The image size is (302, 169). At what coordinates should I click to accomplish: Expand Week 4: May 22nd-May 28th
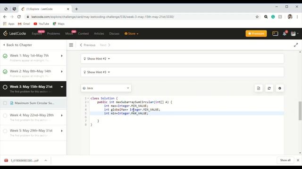62,115
